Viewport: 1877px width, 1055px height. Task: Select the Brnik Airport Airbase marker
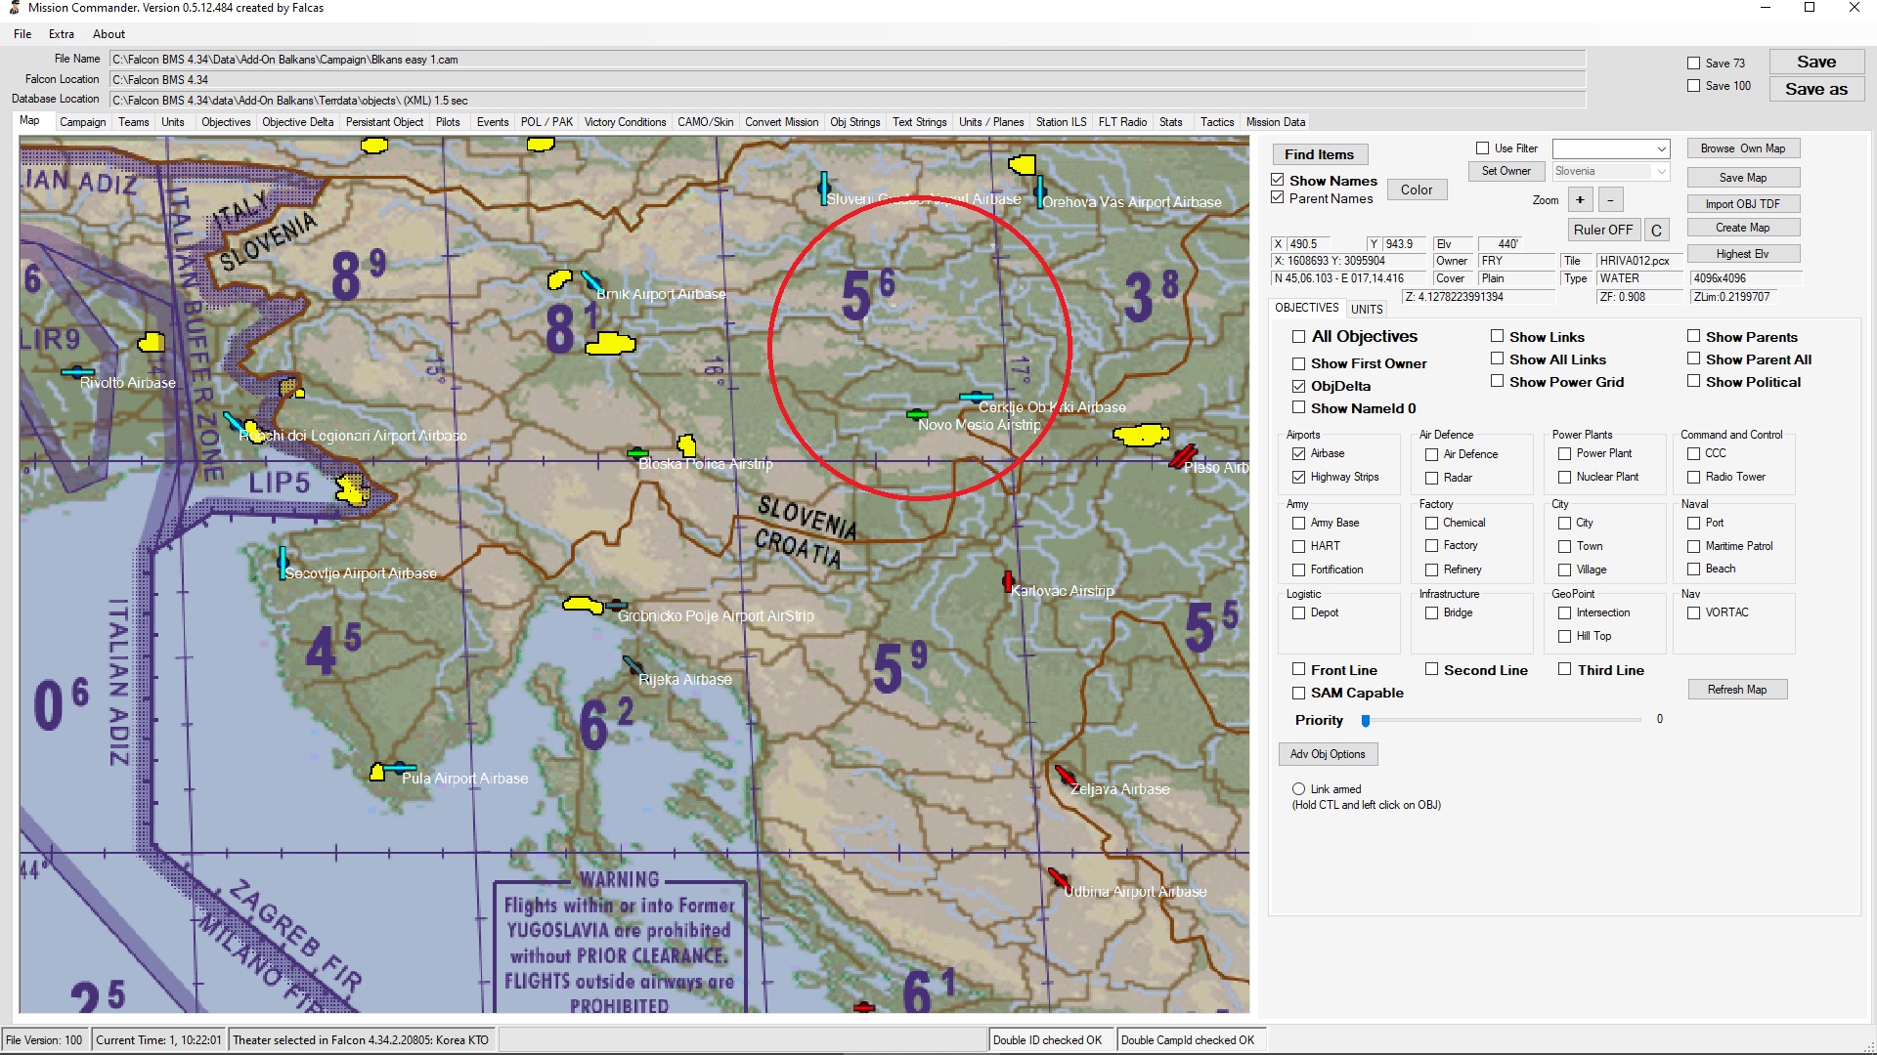591,281
